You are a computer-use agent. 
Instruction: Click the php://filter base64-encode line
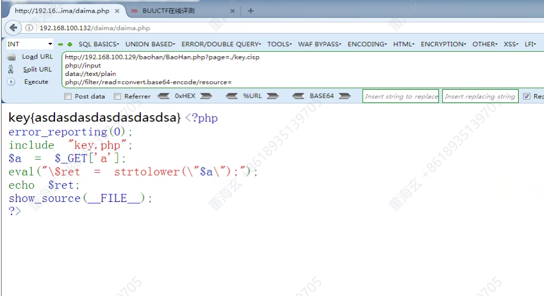click(148, 82)
